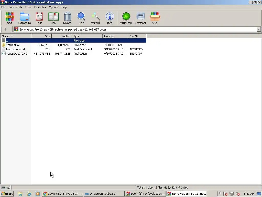Viewport: 262px width, 197px height.
Task: Select the 'Patch KHG' name text
Action: [x=12, y=45]
